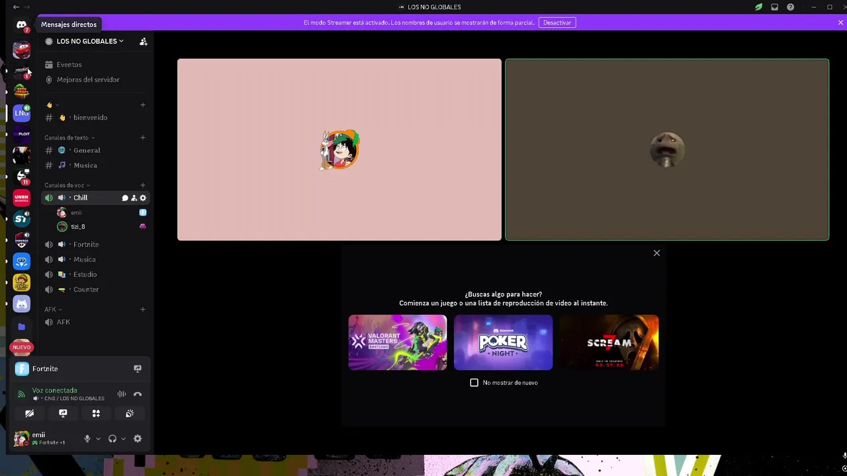847x476 pixels.
Task: Open the soundboard icon button
Action: (130, 414)
